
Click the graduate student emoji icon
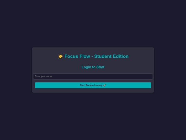click(x=60, y=56)
